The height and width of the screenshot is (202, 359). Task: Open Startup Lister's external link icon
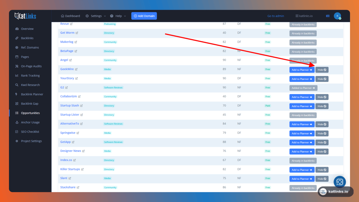pos(82,115)
